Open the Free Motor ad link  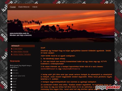[x=18, y=49]
